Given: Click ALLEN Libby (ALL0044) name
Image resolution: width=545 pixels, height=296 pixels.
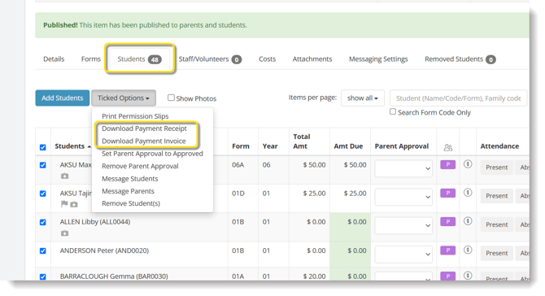Looking at the screenshot, I should point(95,222).
